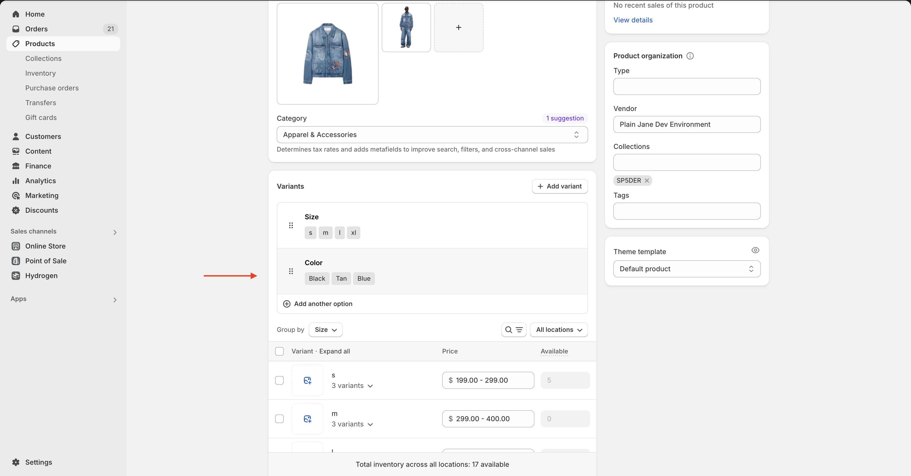This screenshot has width=911, height=476.
Task: Select the Blue color value chip
Action: click(x=364, y=279)
